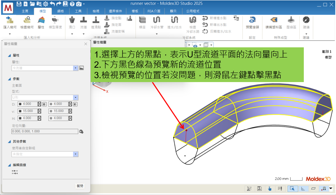This screenshot has height=195, width=336.
Task: Open the 屬性 attribute tool in ribbon
Action: pyautogui.click(x=41, y=22)
